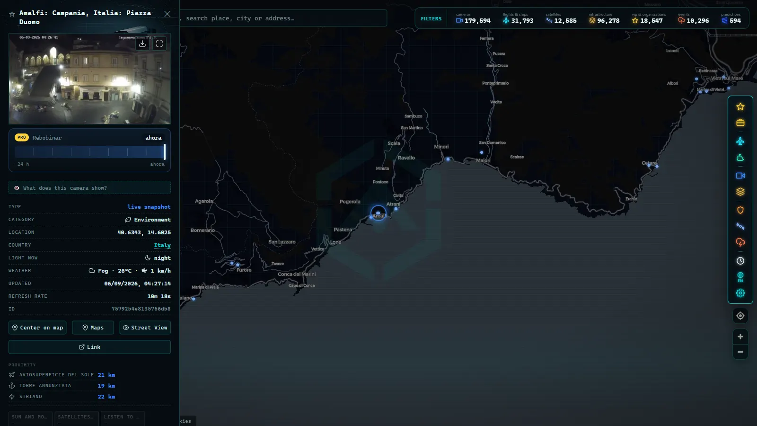
Task: Change language via the EN globe icon
Action: point(740,277)
